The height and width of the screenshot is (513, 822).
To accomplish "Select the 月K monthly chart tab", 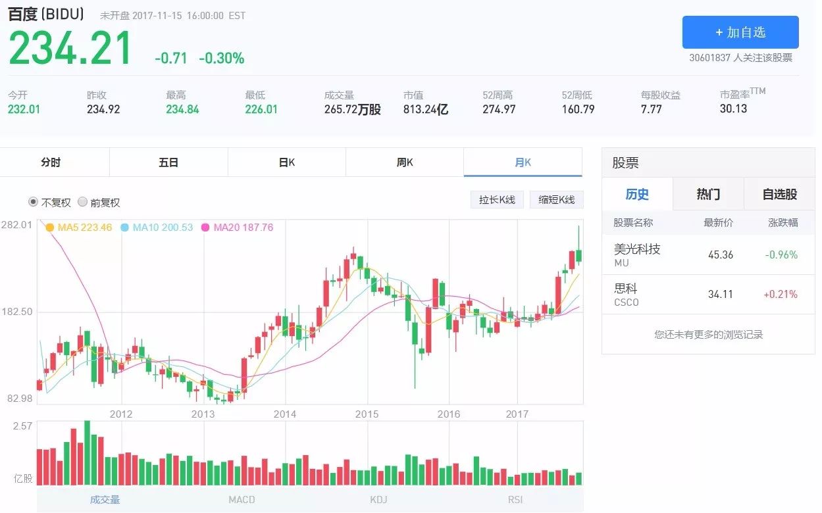I will tap(523, 162).
